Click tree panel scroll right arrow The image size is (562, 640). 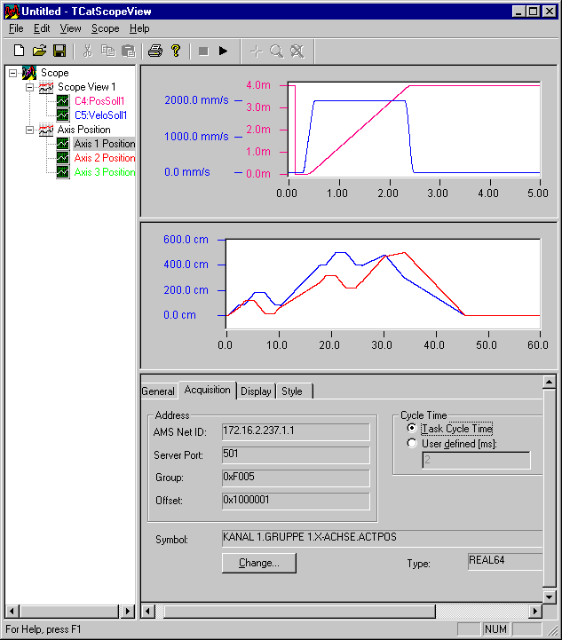128,611
